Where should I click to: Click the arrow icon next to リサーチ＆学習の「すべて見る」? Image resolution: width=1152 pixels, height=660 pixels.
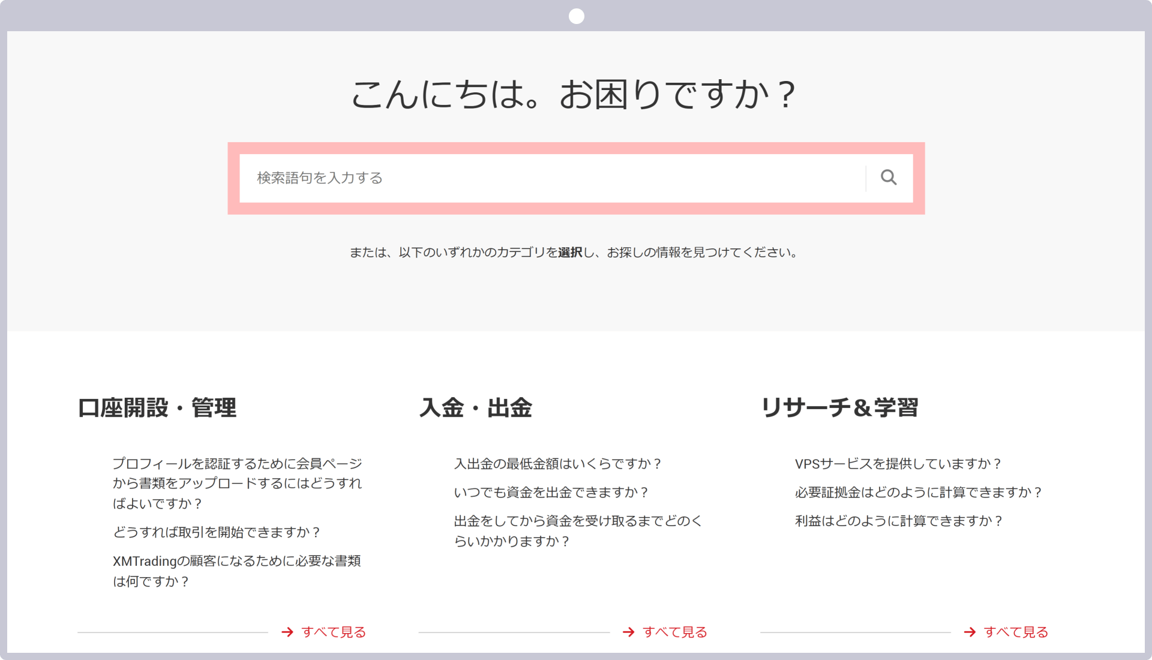click(x=969, y=632)
